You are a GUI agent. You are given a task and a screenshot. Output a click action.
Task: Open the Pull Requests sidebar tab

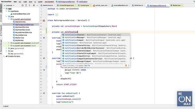(x=1, y=30)
